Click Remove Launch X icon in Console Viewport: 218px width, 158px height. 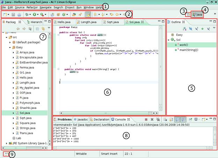tap(152, 119)
